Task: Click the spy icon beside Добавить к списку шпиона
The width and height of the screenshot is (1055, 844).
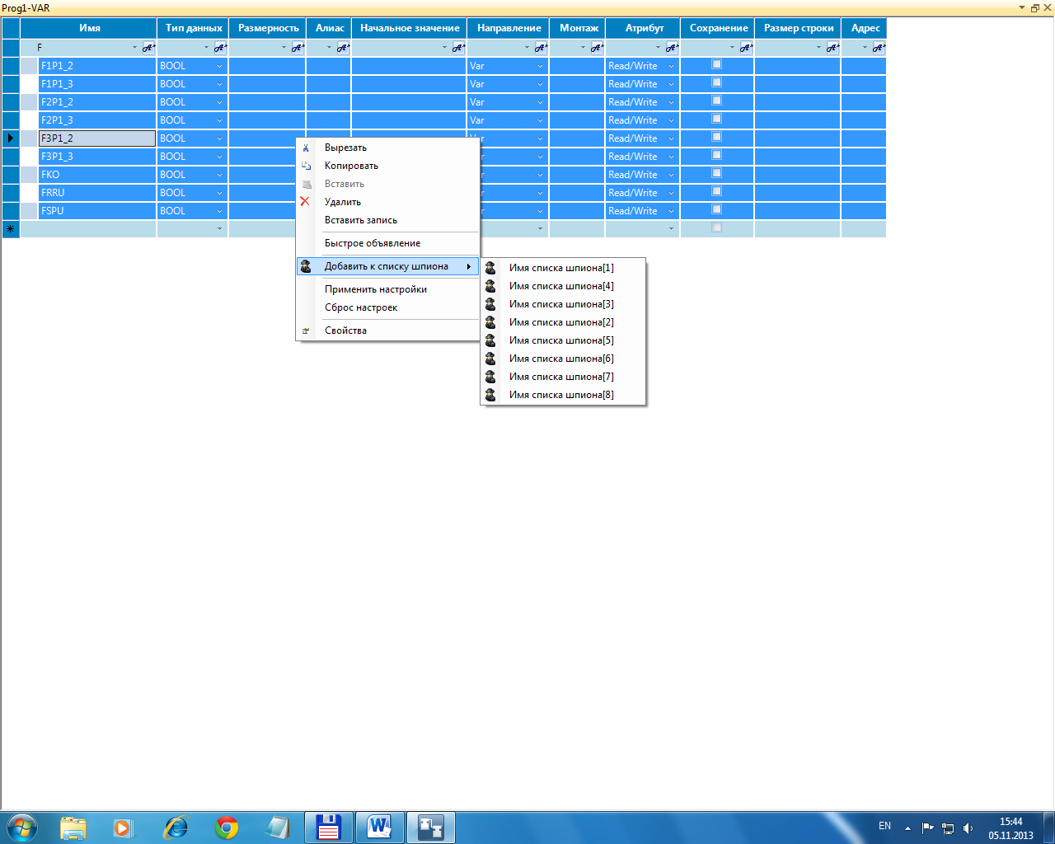Action: coord(306,266)
